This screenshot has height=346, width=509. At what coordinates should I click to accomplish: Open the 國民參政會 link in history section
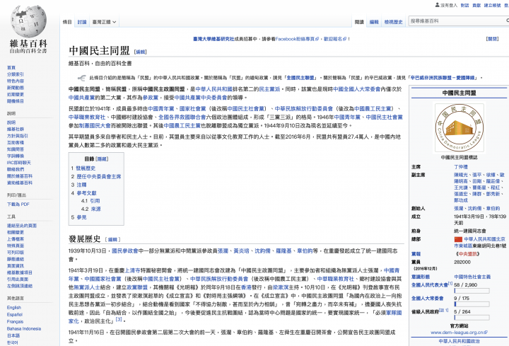[x=125, y=251]
